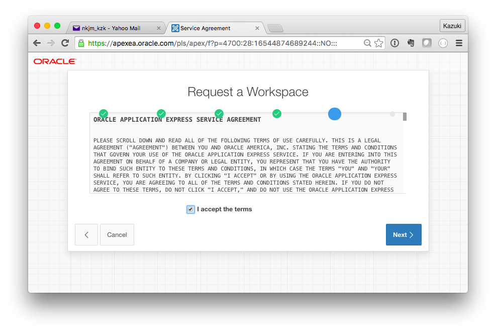This screenshot has height=333, width=496.
Task: Click the browser forward arrow
Action: tap(51, 43)
